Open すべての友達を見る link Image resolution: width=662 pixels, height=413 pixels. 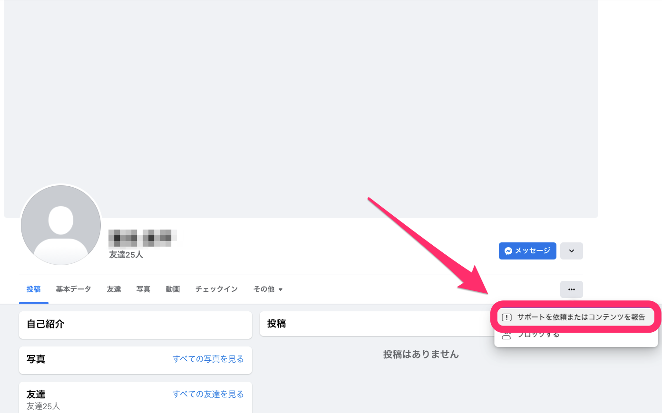[208, 394]
